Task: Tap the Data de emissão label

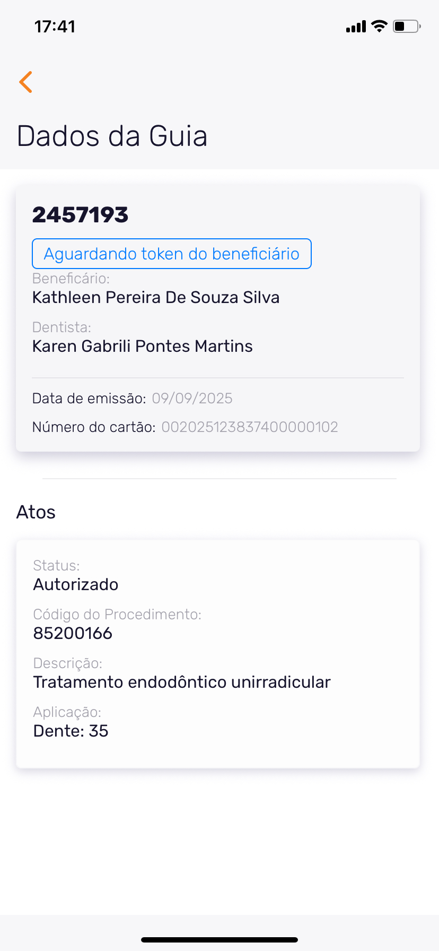Action: click(89, 399)
